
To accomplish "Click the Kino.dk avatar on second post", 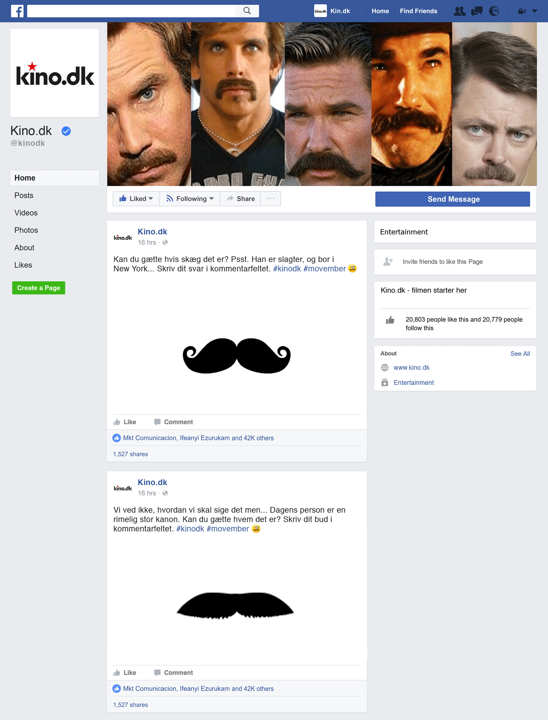I will pyautogui.click(x=123, y=488).
